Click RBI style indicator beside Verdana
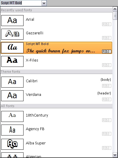This screenshot has width=118, height=158. point(107,99)
